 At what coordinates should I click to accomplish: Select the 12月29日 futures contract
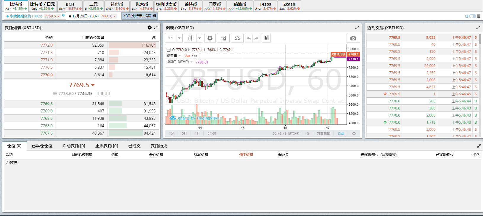pos(84,16)
